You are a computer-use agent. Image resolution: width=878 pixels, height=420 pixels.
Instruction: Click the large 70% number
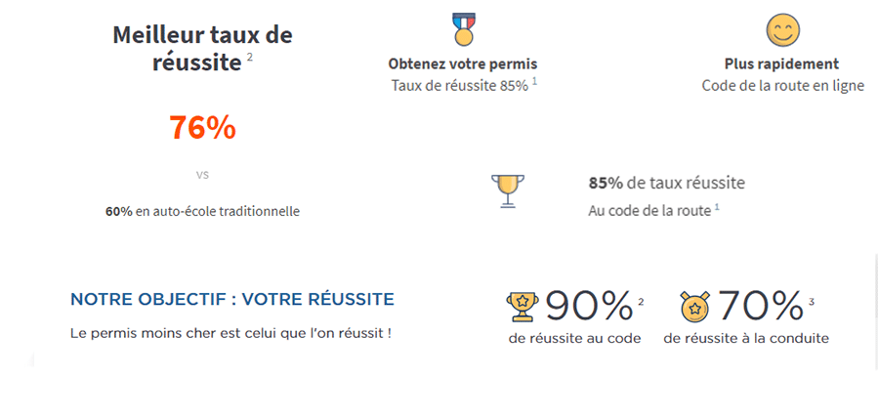click(x=761, y=306)
